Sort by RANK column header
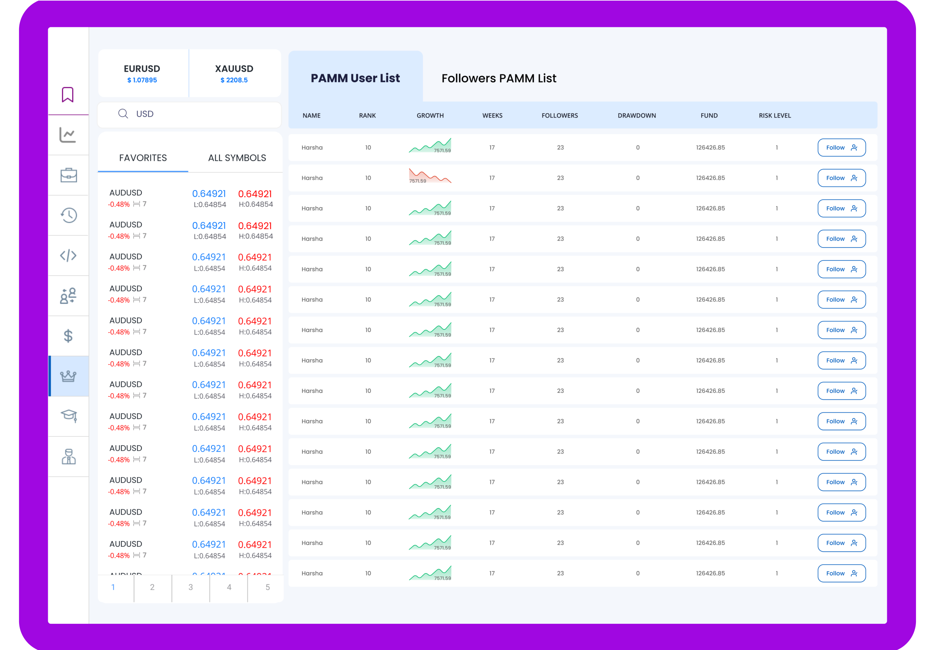Image resolution: width=935 pixels, height=650 pixels. [x=367, y=116]
